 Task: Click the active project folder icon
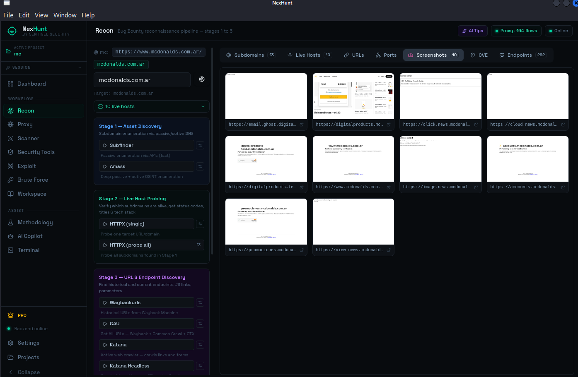coord(8,51)
